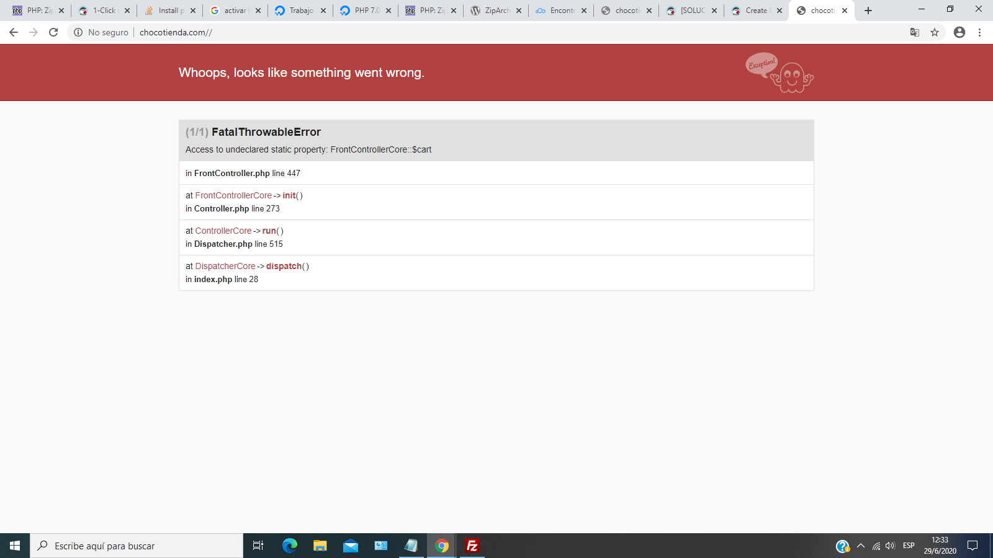Close the 'Create' tab
Image resolution: width=993 pixels, height=558 pixels.
(x=780, y=11)
